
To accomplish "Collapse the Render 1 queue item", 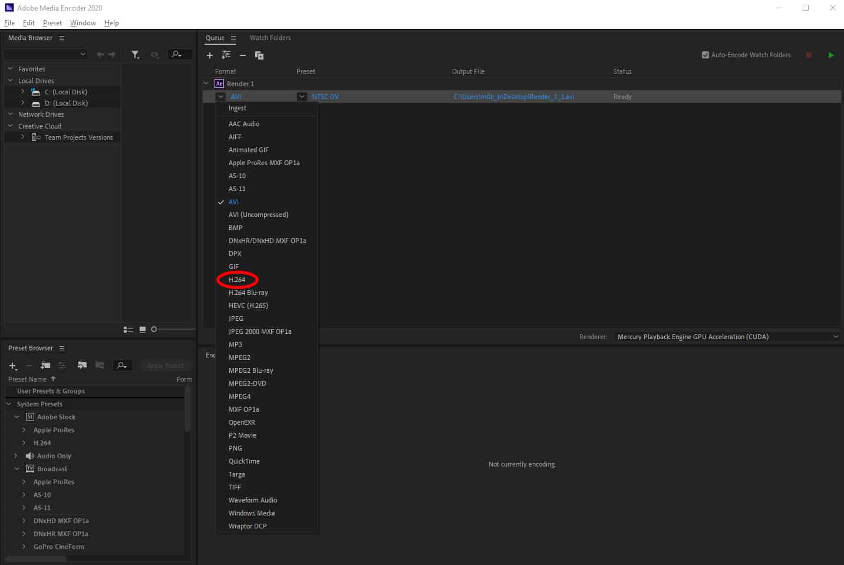I will coord(206,84).
